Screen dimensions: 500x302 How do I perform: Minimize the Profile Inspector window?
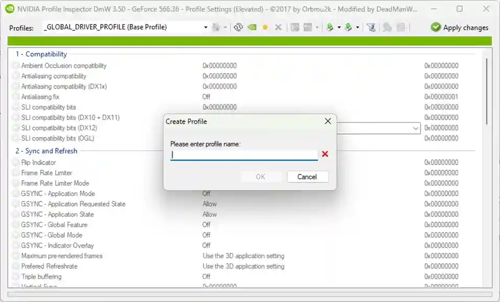pos(433,8)
